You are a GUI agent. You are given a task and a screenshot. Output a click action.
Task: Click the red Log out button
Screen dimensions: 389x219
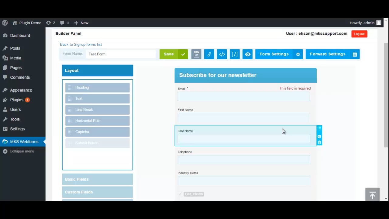pyautogui.click(x=359, y=34)
